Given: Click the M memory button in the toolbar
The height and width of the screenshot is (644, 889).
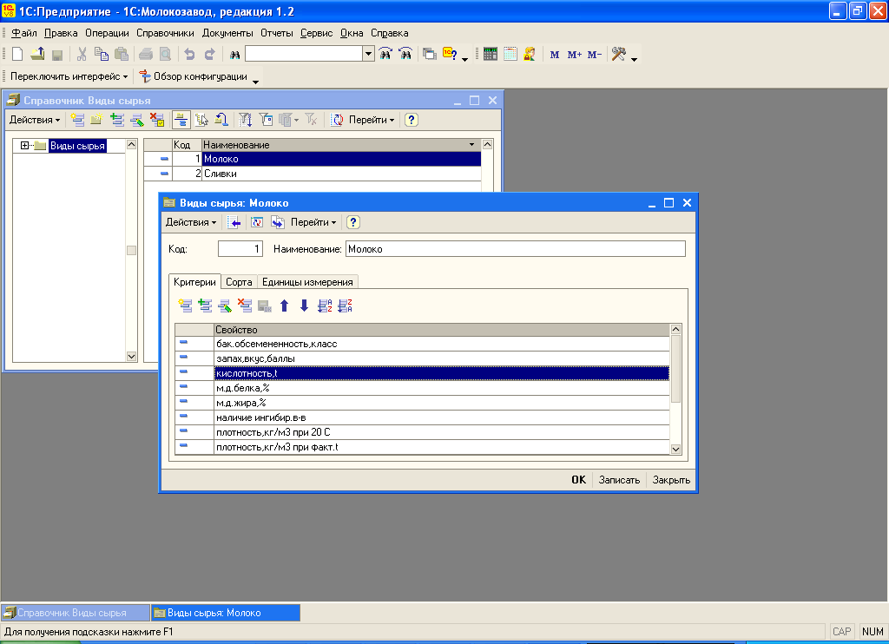Looking at the screenshot, I should click(x=555, y=55).
